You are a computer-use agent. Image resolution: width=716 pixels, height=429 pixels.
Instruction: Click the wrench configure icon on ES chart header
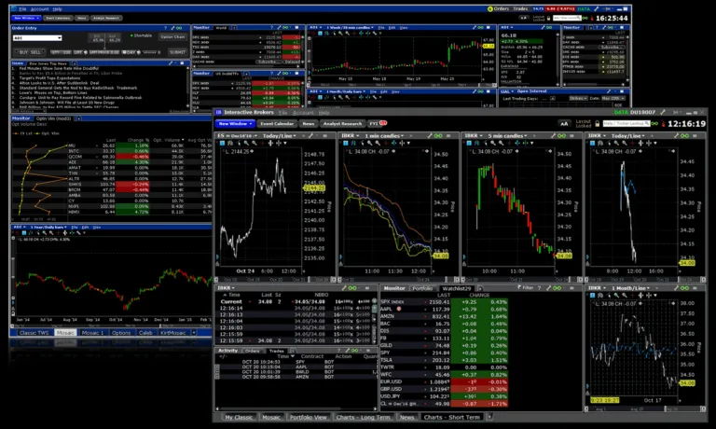[310, 135]
